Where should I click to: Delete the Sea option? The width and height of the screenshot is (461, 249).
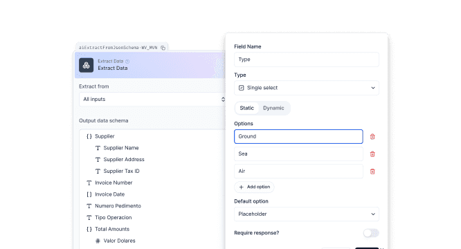[372, 154]
